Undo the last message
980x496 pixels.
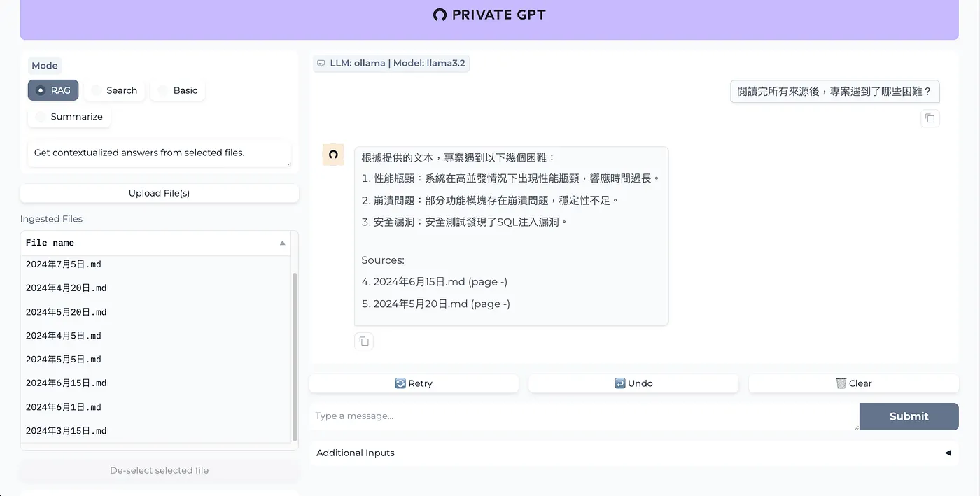coord(633,383)
